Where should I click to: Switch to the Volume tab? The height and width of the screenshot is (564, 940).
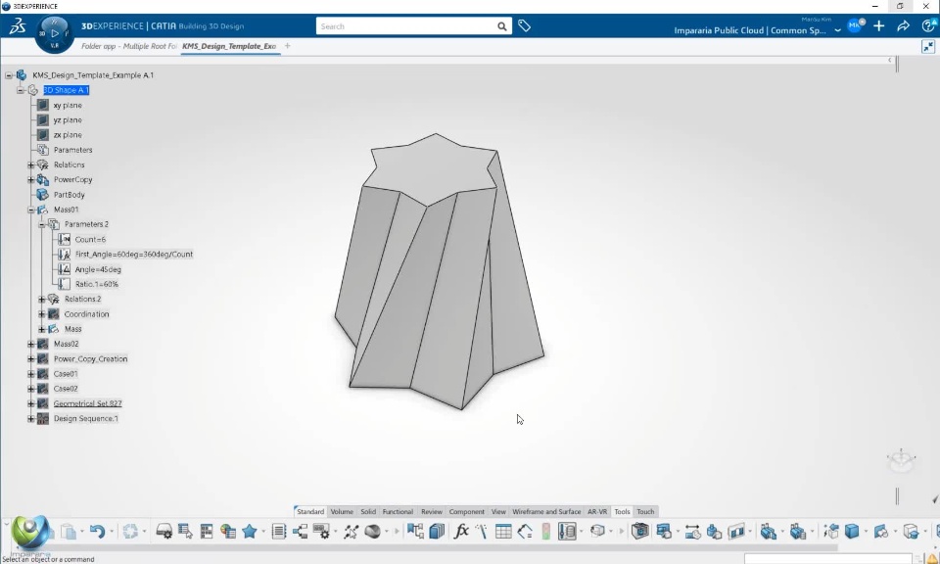point(342,511)
